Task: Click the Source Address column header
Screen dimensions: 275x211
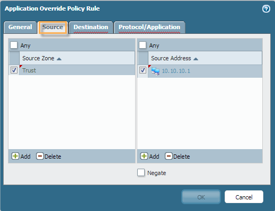Action: 205,58
